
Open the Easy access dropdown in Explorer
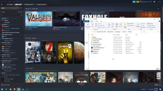(x=131, y=25)
